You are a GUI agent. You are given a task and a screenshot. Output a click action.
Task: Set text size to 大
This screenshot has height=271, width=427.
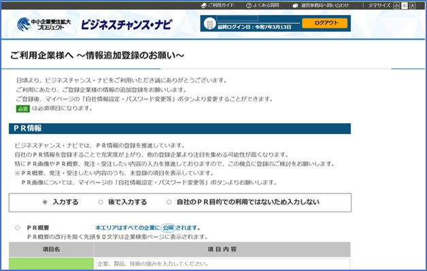click(413, 5)
